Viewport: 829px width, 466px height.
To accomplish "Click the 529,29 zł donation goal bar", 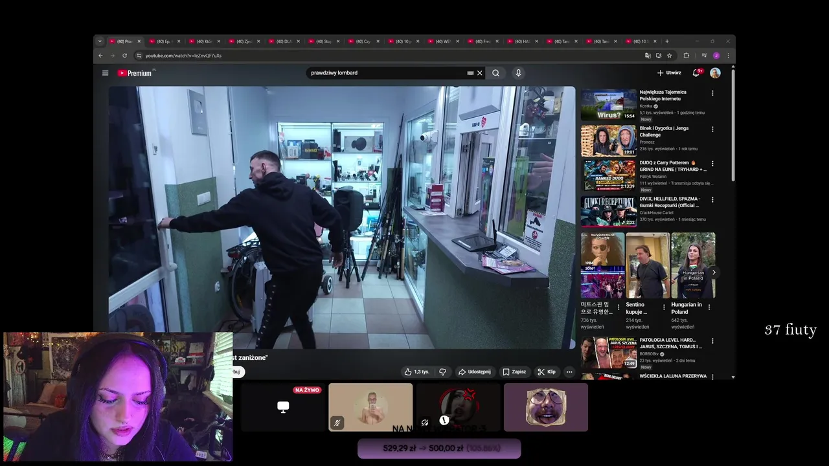I will [439, 449].
